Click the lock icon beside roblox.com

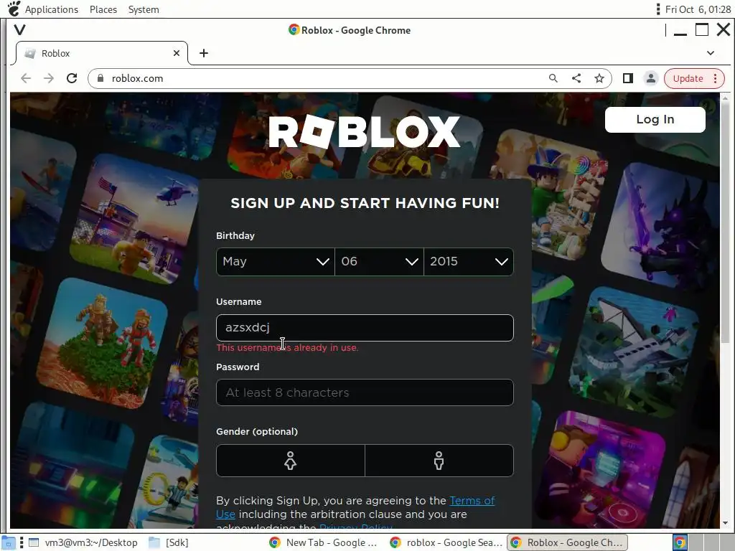click(100, 78)
